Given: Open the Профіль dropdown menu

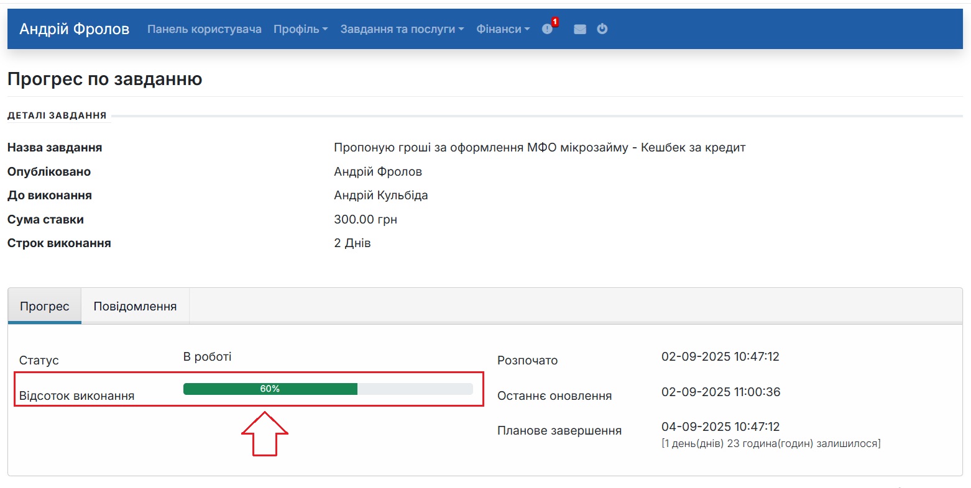Looking at the screenshot, I should coord(300,29).
